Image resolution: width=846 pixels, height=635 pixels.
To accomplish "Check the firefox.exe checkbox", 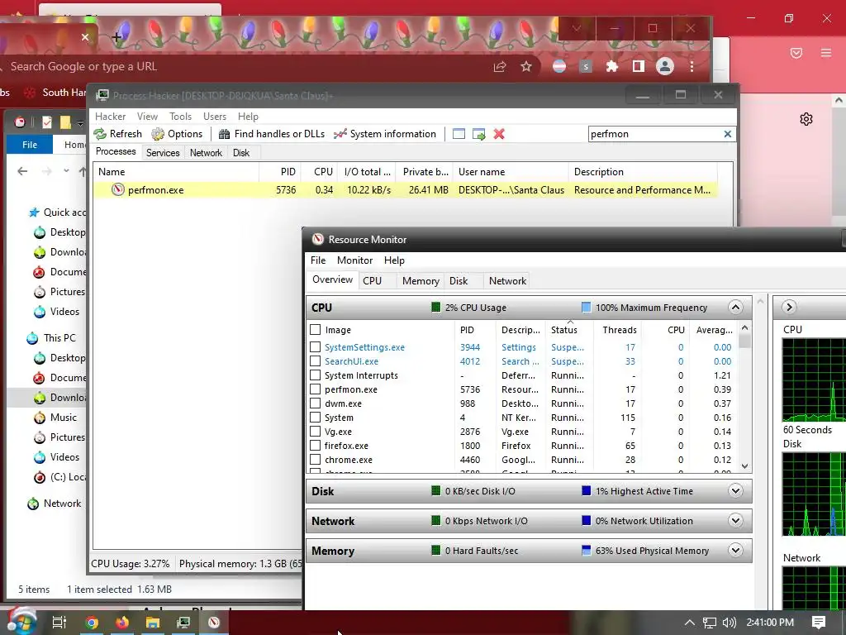I will (x=316, y=446).
